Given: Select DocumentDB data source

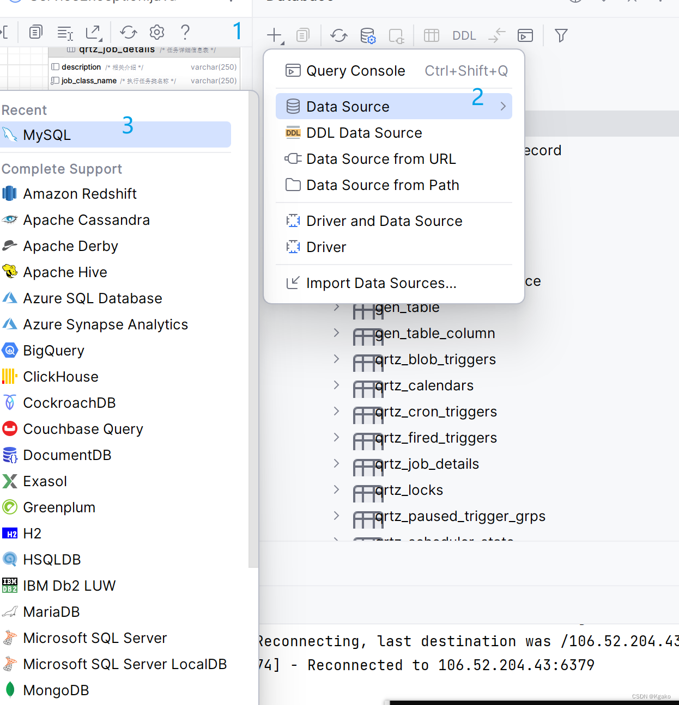Looking at the screenshot, I should tap(114, 455).
